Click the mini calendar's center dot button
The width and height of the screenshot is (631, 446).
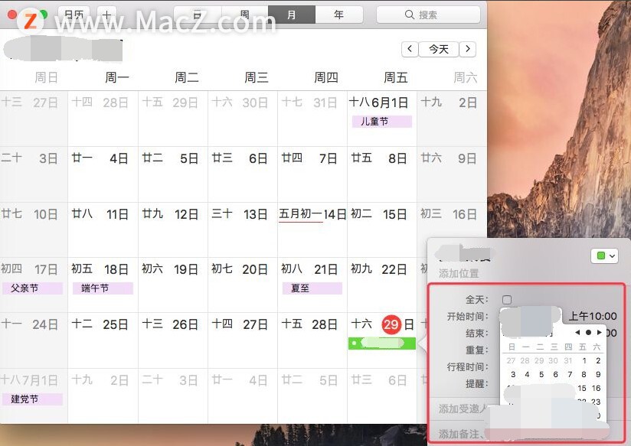click(x=588, y=332)
